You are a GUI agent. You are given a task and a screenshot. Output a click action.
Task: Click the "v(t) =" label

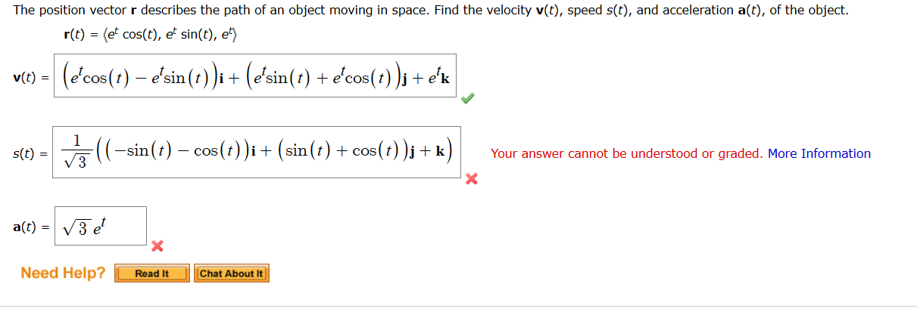coord(31,77)
